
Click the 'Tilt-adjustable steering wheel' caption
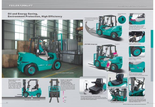coord(137,98)
